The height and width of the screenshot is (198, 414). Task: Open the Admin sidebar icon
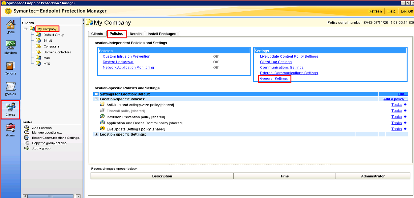(x=10, y=130)
